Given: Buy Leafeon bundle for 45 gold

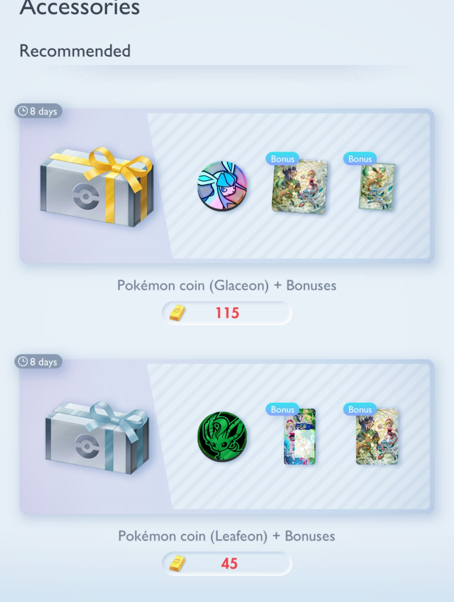Looking at the screenshot, I should (227, 563).
